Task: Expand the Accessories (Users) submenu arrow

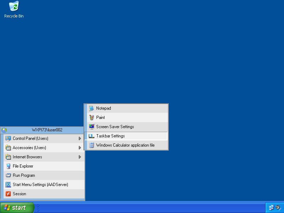Action: 80,148
